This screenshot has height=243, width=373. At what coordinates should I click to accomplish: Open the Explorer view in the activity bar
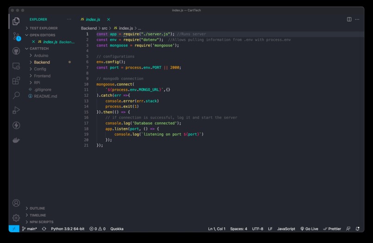pyautogui.click(x=16, y=21)
